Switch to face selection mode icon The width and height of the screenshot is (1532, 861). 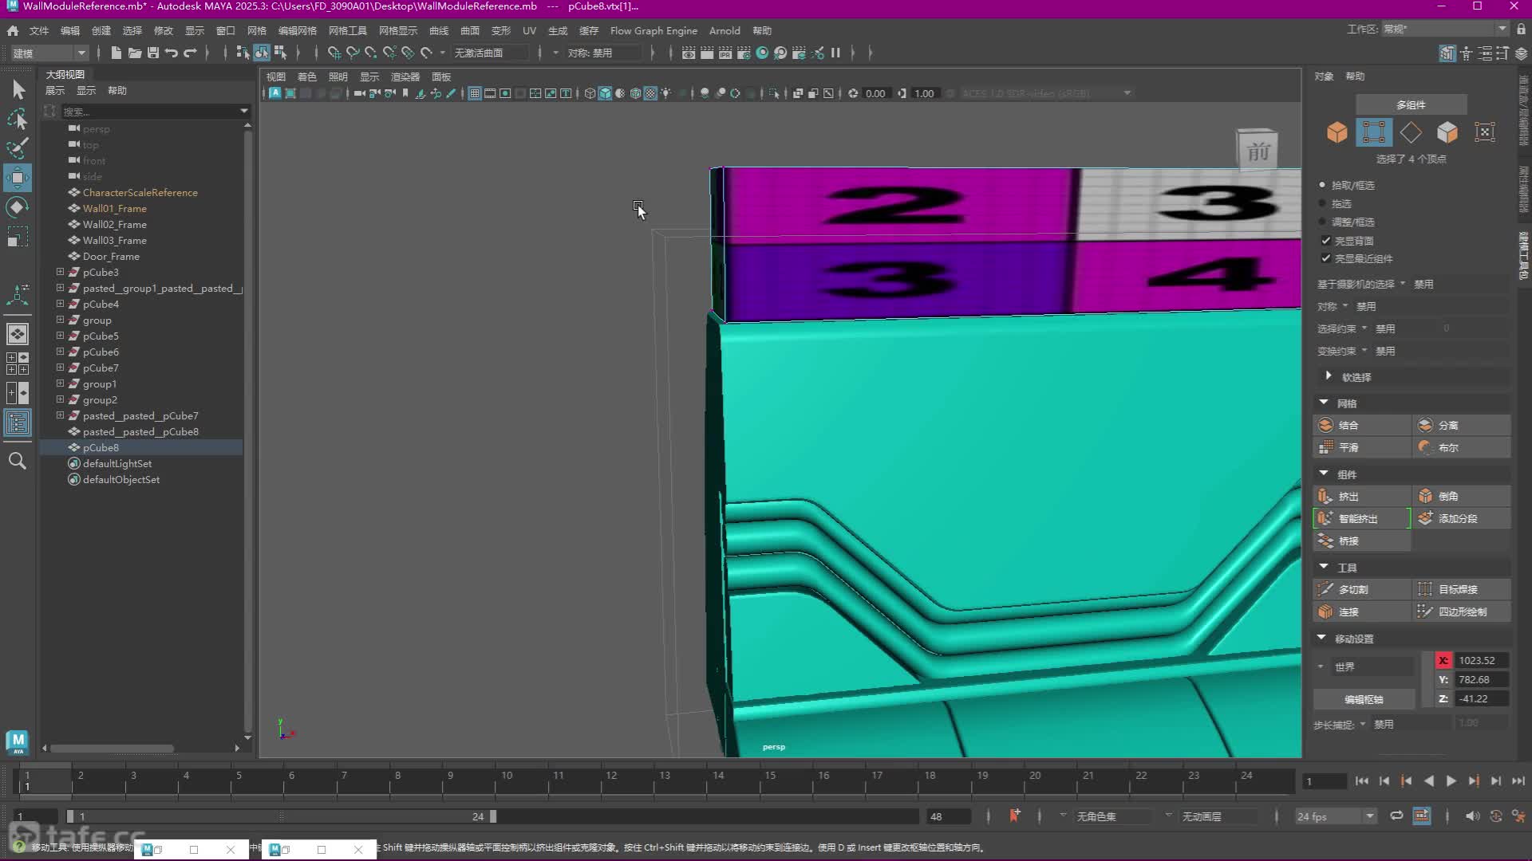1447,132
